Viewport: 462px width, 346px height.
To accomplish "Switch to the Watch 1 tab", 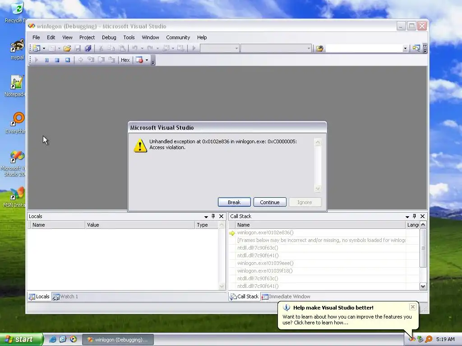I will click(65, 296).
